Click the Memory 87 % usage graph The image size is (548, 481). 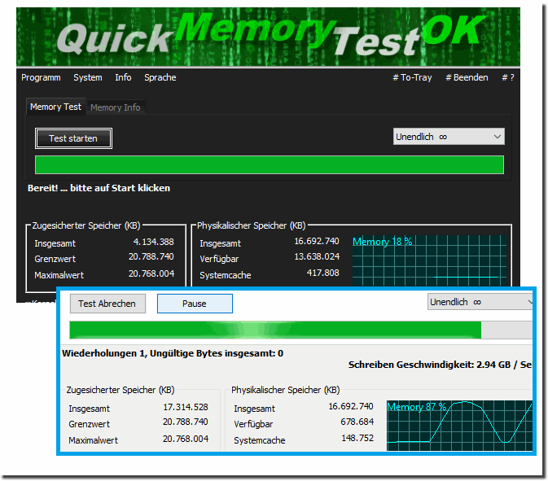pyautogui.click(x=459, y=426)
